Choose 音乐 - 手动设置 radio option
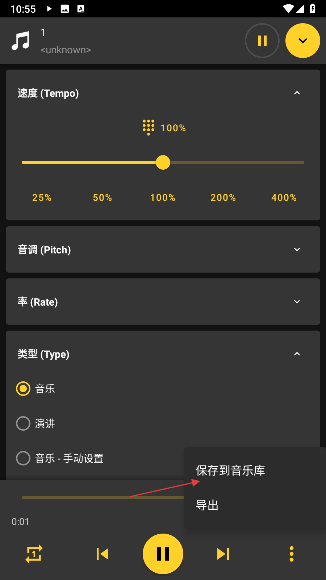Image resolution: width=326 pixels, height=580 pixels. coord(23,458)
